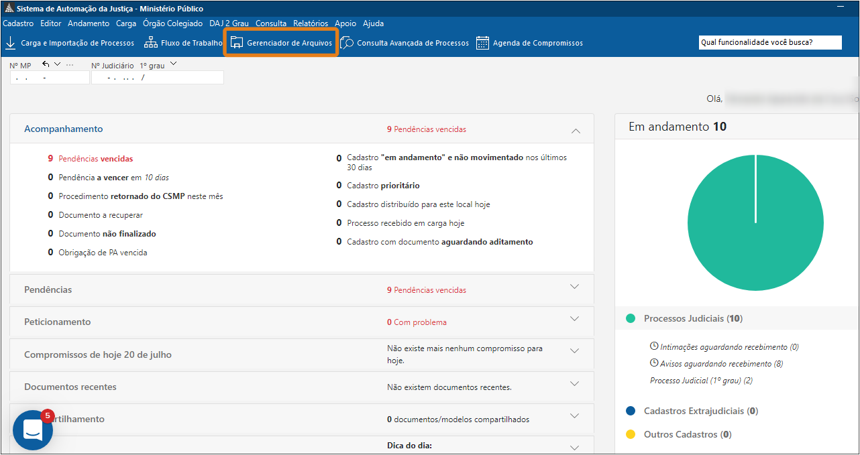Click the application logo in title bar
This screenshot has height=455, width=860.
pos(9,9)
